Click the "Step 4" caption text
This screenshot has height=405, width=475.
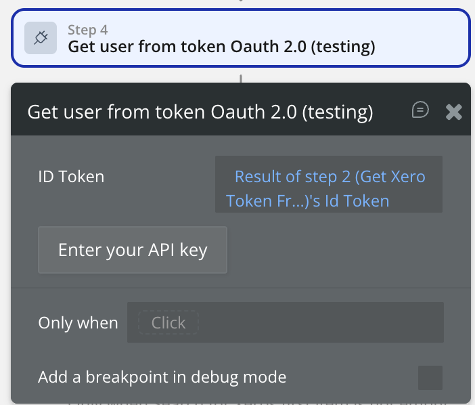coord(87,30)
